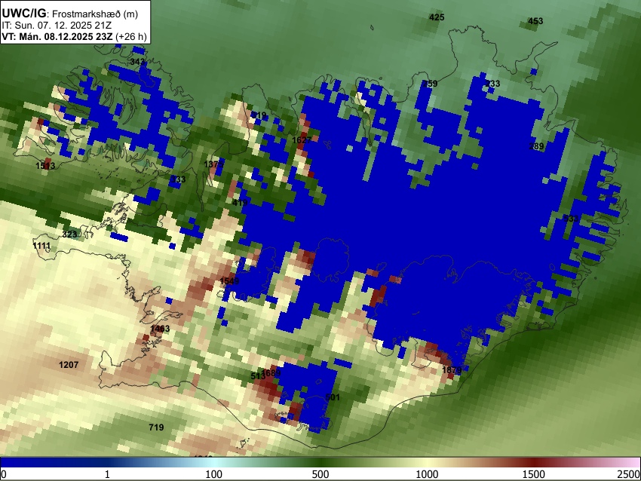
Task: Click the map value 1207
Action: coord(69,365)
